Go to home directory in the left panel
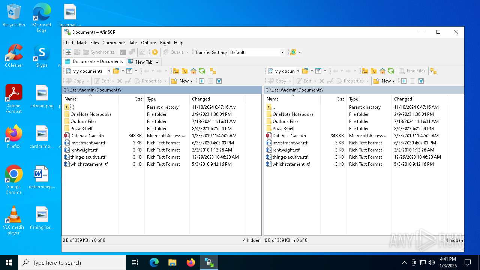 click(x=193, y=71)
